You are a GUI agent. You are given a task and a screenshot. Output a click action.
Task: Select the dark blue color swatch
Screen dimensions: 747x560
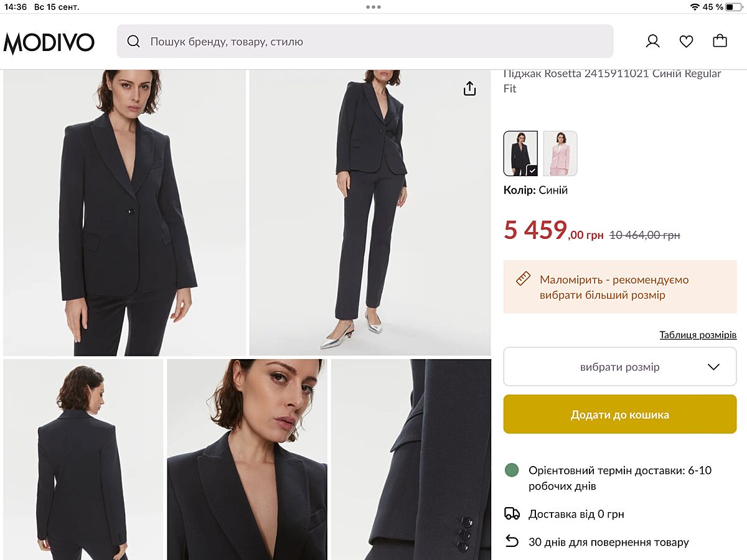tap(520, 153)
